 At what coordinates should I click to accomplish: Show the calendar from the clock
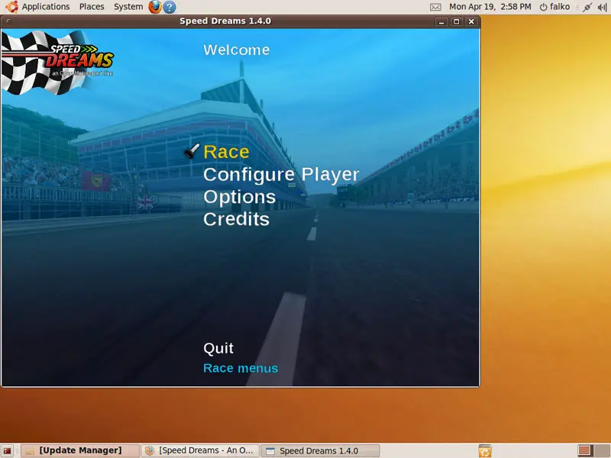490,7
